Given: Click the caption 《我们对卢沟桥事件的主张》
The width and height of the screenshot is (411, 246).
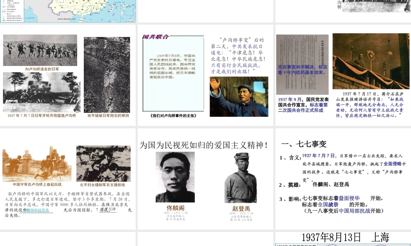Looking at the screenshot, I should (173, 116).
